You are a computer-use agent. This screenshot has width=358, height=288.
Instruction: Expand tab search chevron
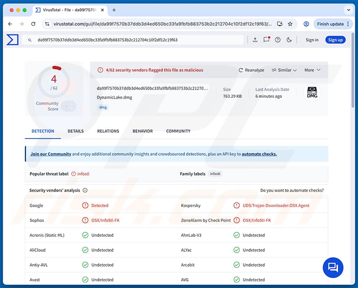click(x=348, y=10)
